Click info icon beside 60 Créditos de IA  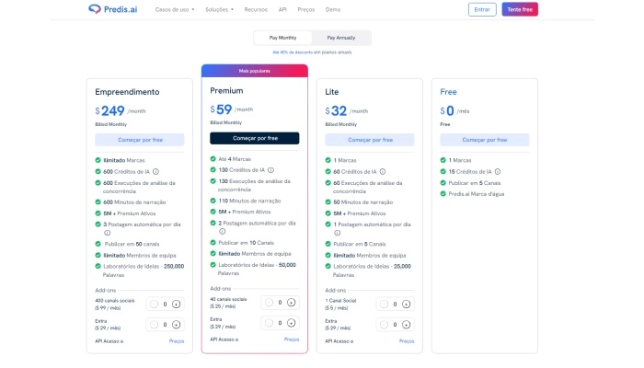[383, 171]
